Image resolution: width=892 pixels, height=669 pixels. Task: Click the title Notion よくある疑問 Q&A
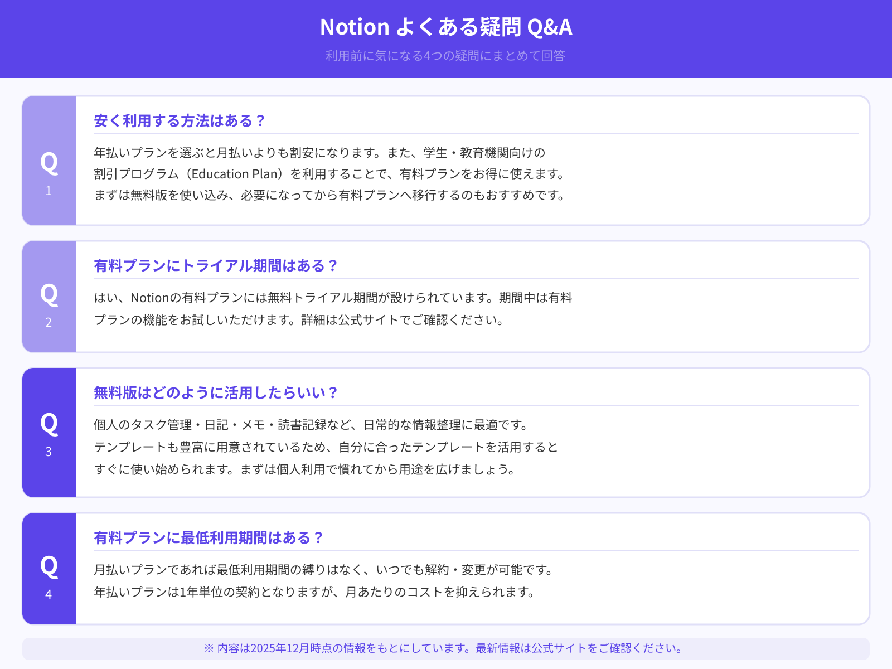(446, 27)
